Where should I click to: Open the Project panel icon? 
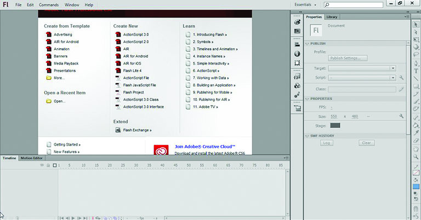297,108
